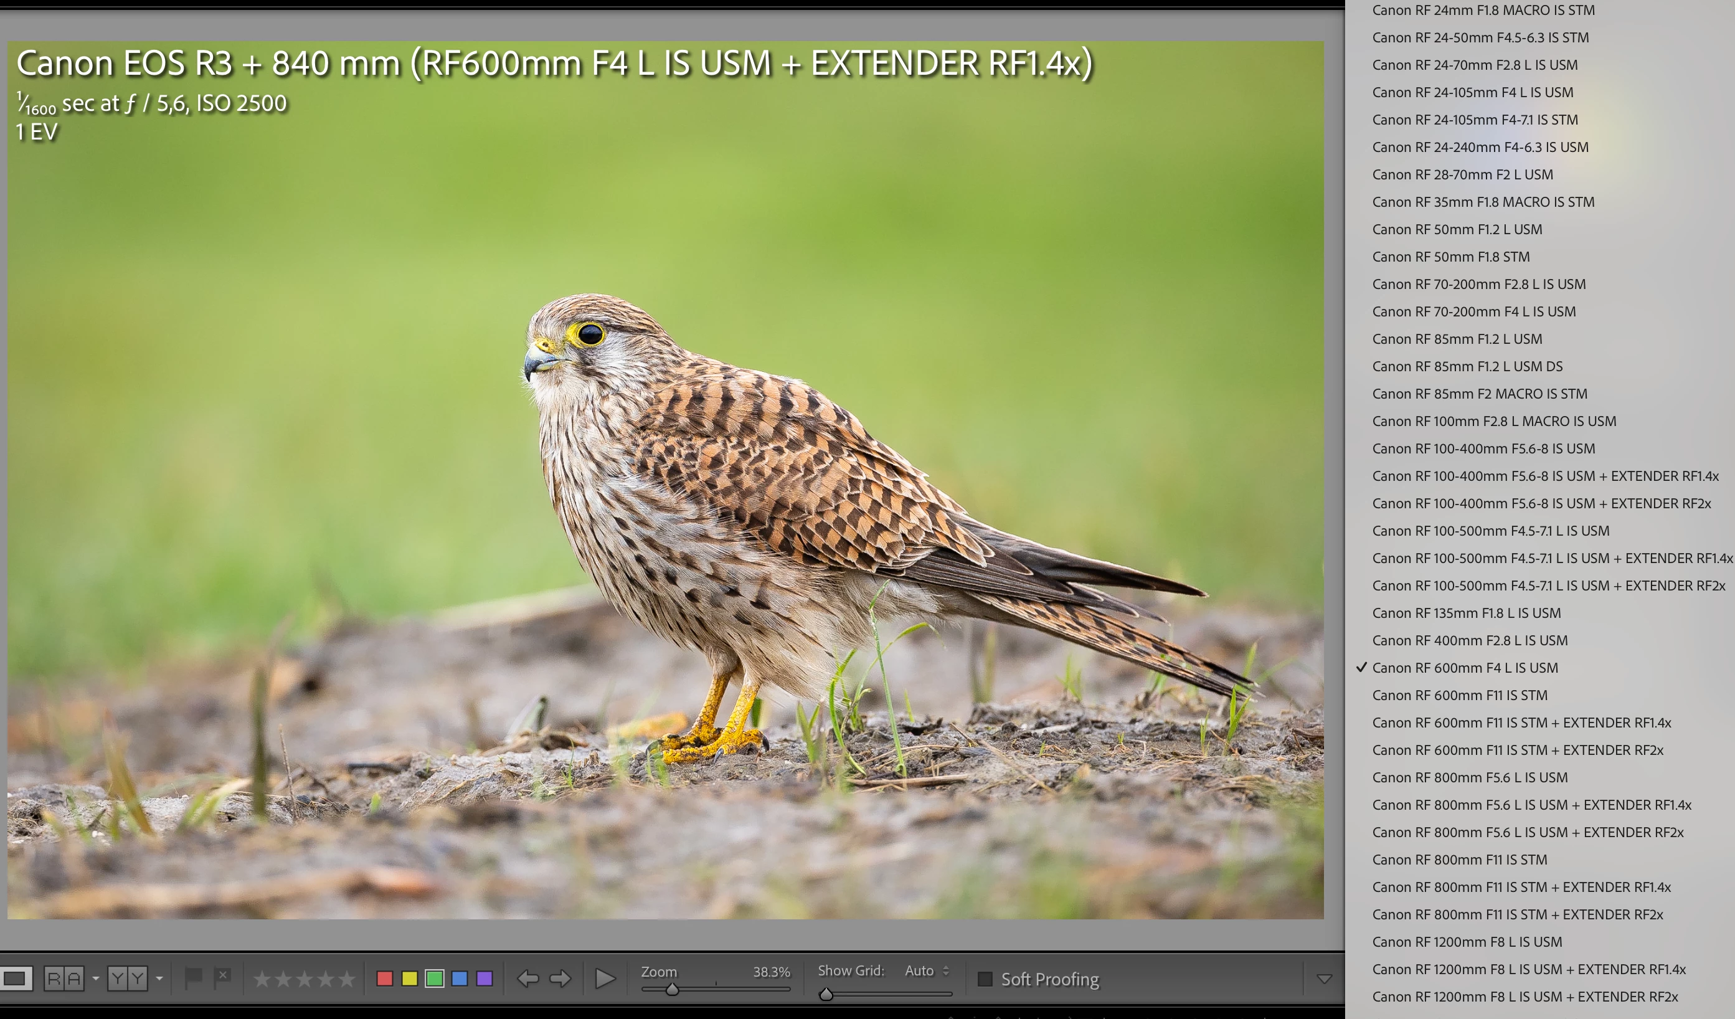
Task: Open Show Grid Auto dropdown
Action: tap(927, 971)
